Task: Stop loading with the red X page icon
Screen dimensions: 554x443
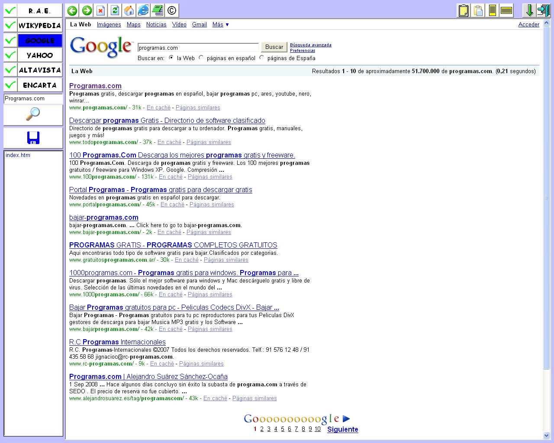Action: (100, 10)
